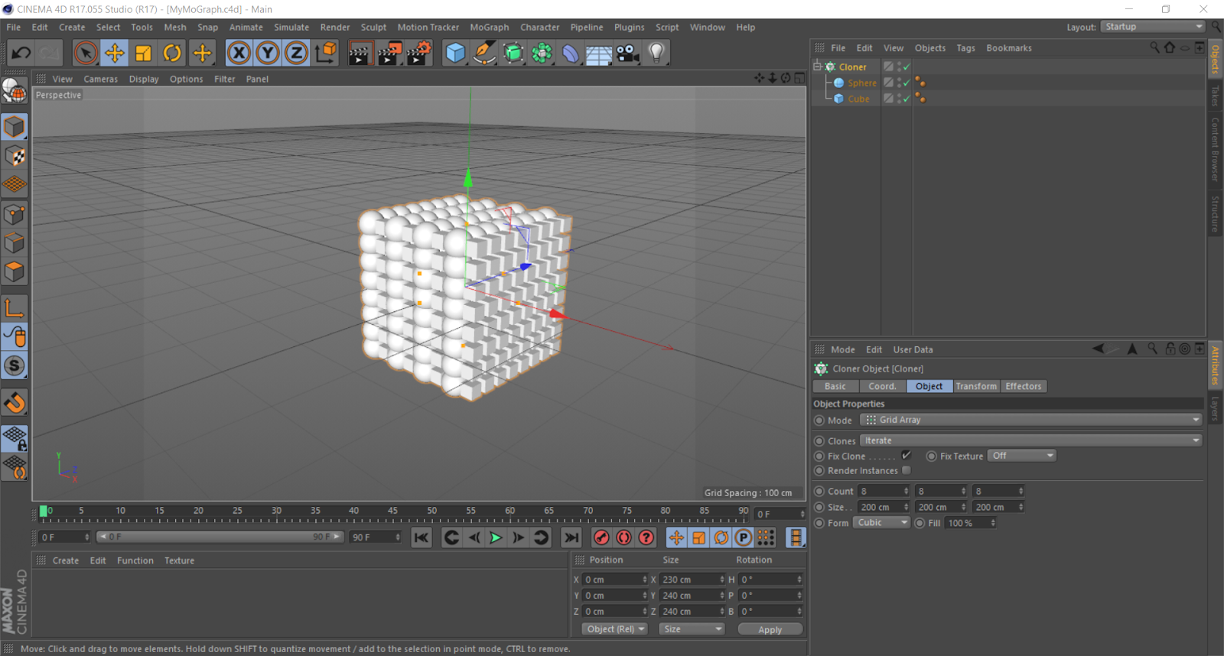Collapse the Cloner hierarchy
Viewport: 1224px width, 656px height.
(817, 67)
